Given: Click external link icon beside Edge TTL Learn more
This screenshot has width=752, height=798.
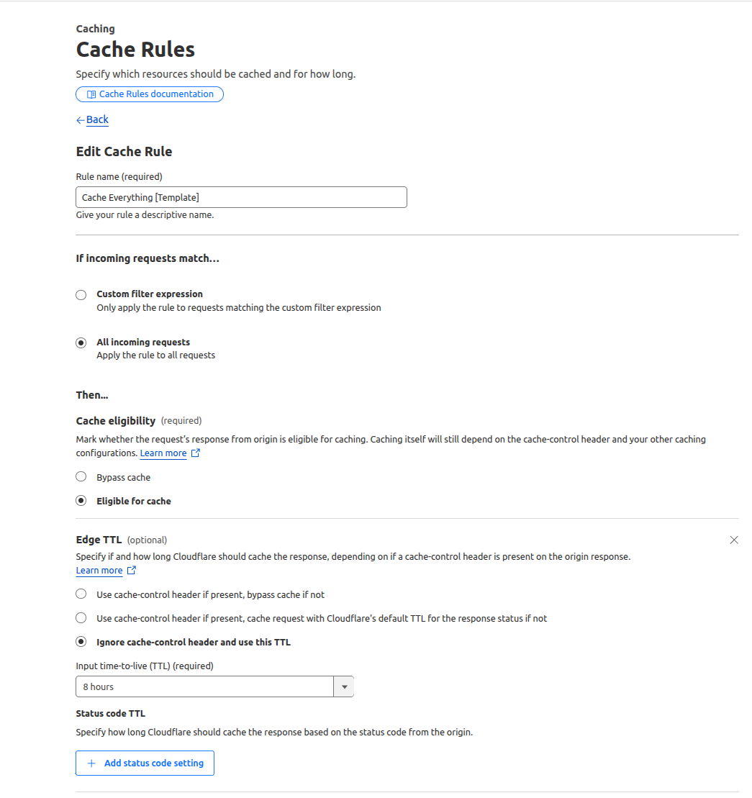Looking at the screenshot, I should 131,571.
